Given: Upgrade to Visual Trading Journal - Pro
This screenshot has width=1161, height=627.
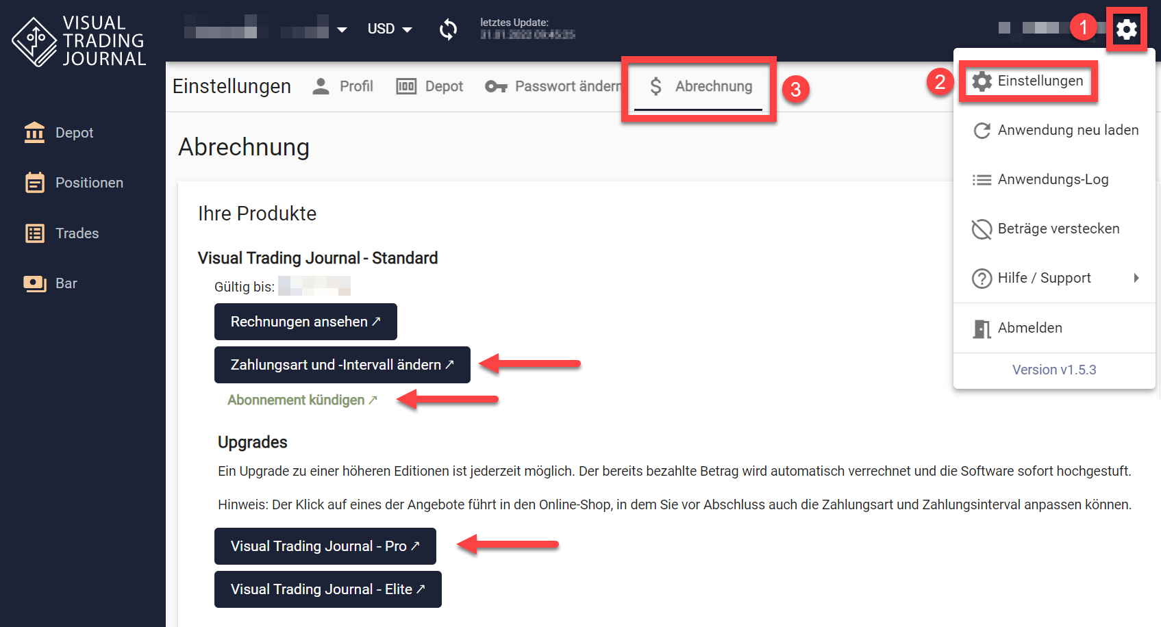Looking at the screenshot, I should (x=325, y=546).
